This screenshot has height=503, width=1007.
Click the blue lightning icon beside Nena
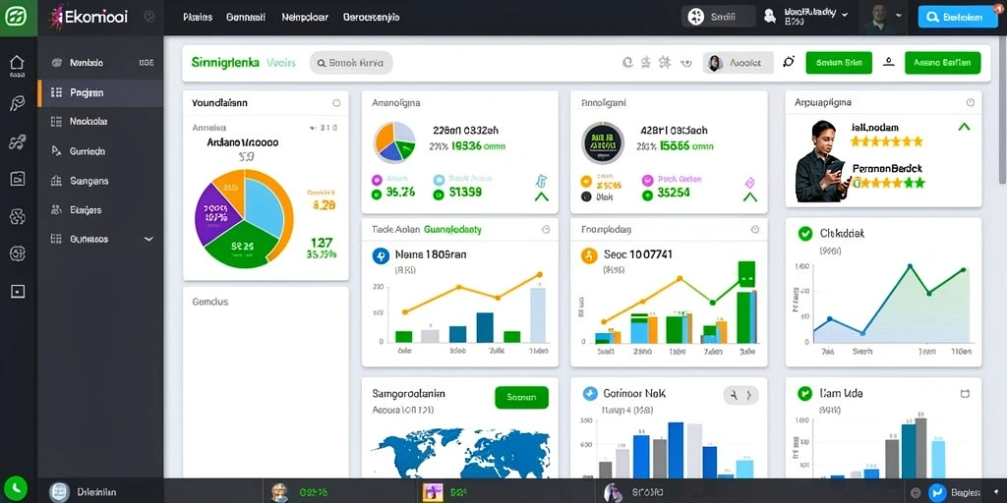(x=381, y=256)
